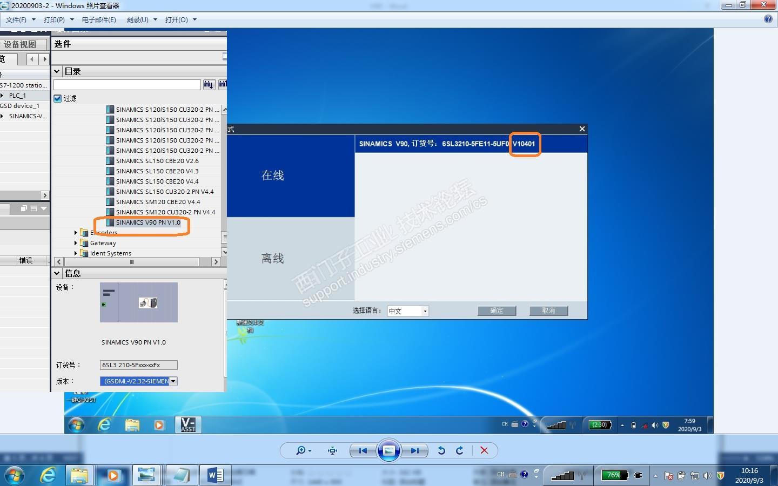778x486 pixels.
Task: Select SINAMICS SL150 CBE20 V4.3 entry
Action: tap(157, 171)
